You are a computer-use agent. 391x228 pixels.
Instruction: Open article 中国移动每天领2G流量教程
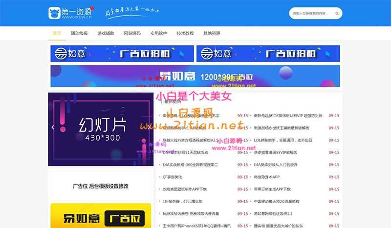[277, 201]
